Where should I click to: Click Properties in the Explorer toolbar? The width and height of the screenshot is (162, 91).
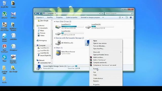(59, 17)
